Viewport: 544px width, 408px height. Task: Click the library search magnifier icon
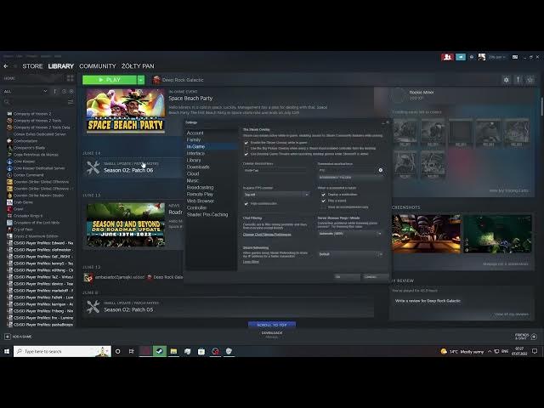click(7, 102)
